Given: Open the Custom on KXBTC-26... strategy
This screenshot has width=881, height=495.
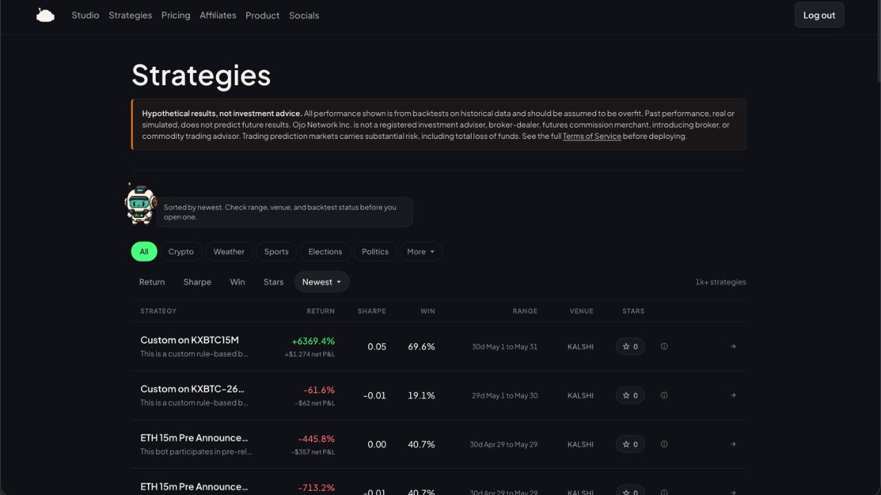Looking at the screenshot, I should tap(193, 388).
